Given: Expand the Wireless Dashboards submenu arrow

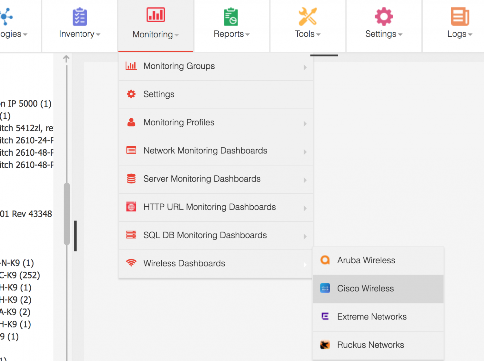Looking at the screenshot, I should (x=305, y=265).
